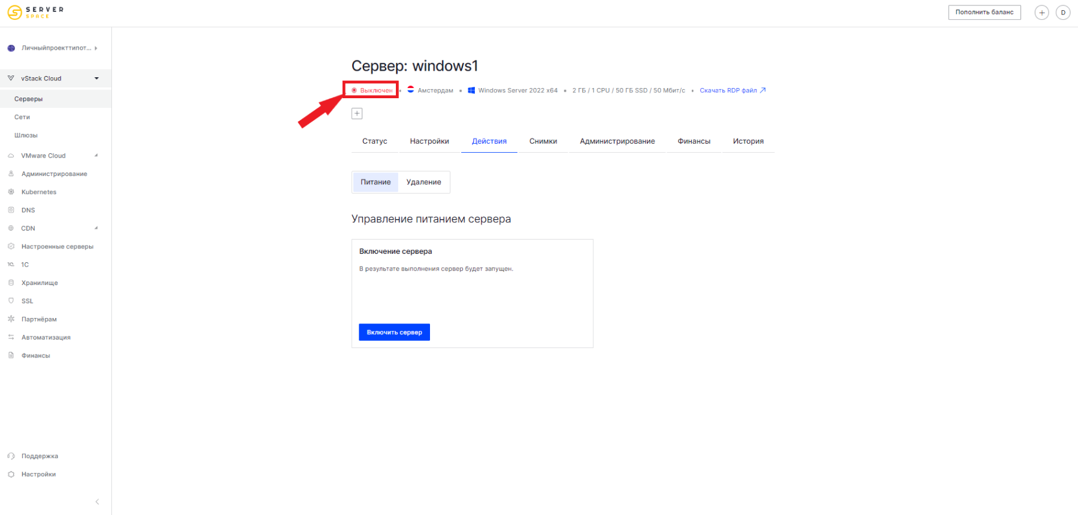Collapse the vStack Cloud section arrow
Image resolution: width=1078 pixels, height=515 pixels.
[96, 78]
